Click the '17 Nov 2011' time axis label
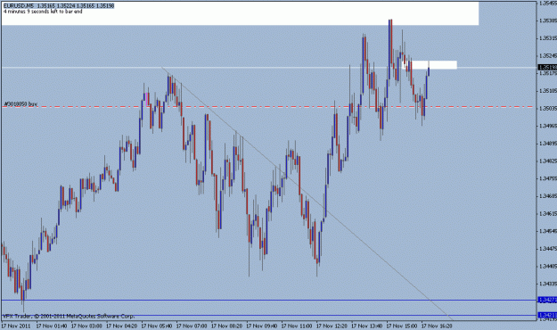Image resolution: width=557 pixels, height=330 pixels. coord(16,326)
